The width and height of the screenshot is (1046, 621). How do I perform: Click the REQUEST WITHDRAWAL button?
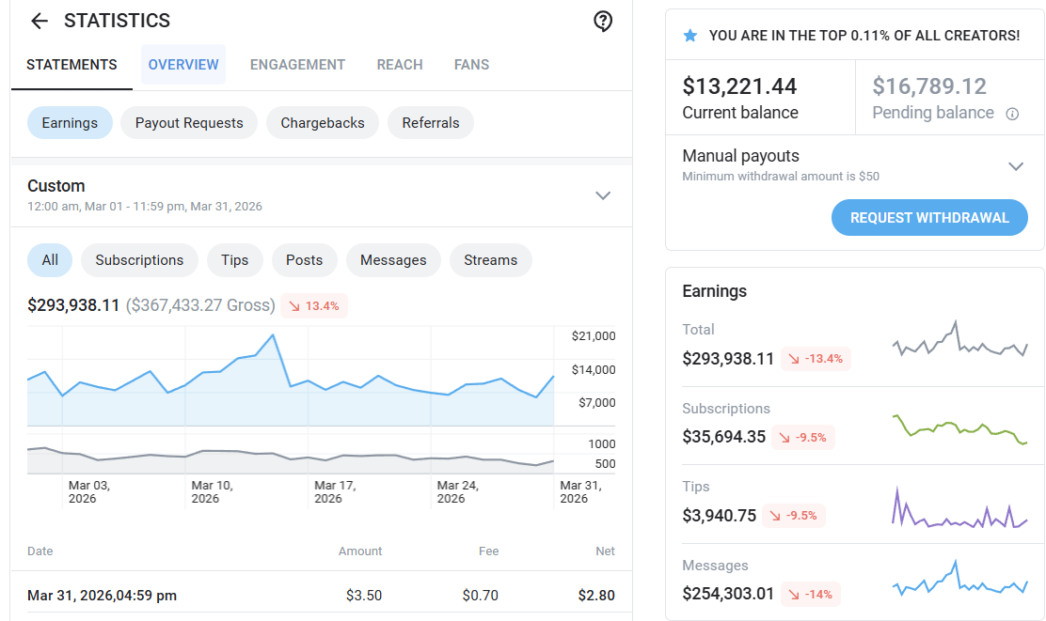click(x=929, y=217)
